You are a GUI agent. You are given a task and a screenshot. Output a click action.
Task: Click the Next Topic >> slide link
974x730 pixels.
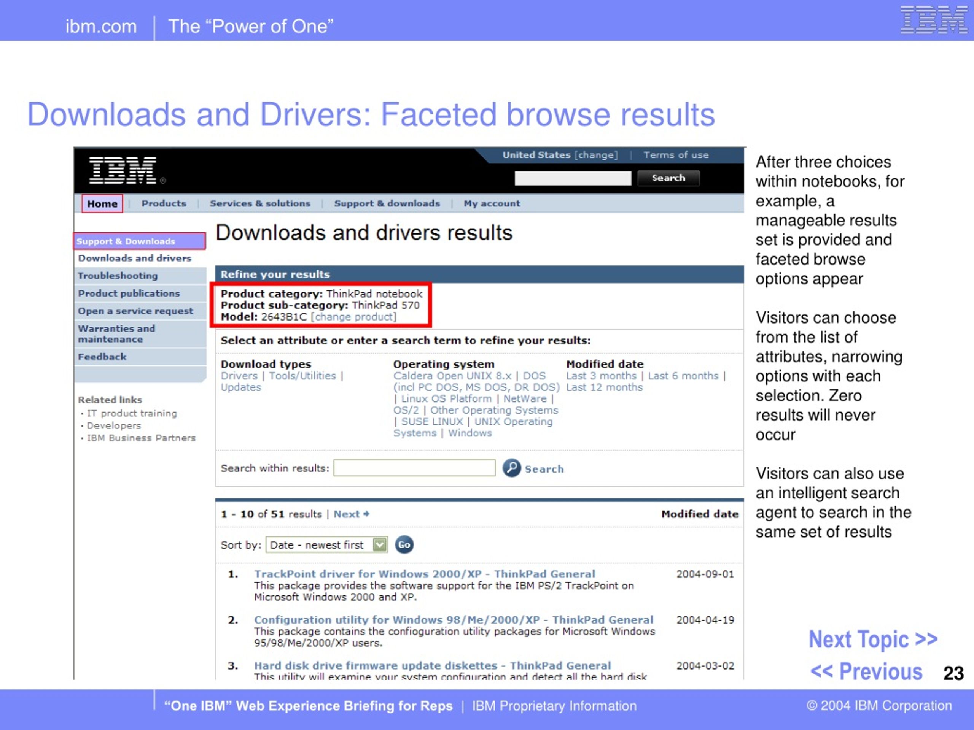coord(873,640)
